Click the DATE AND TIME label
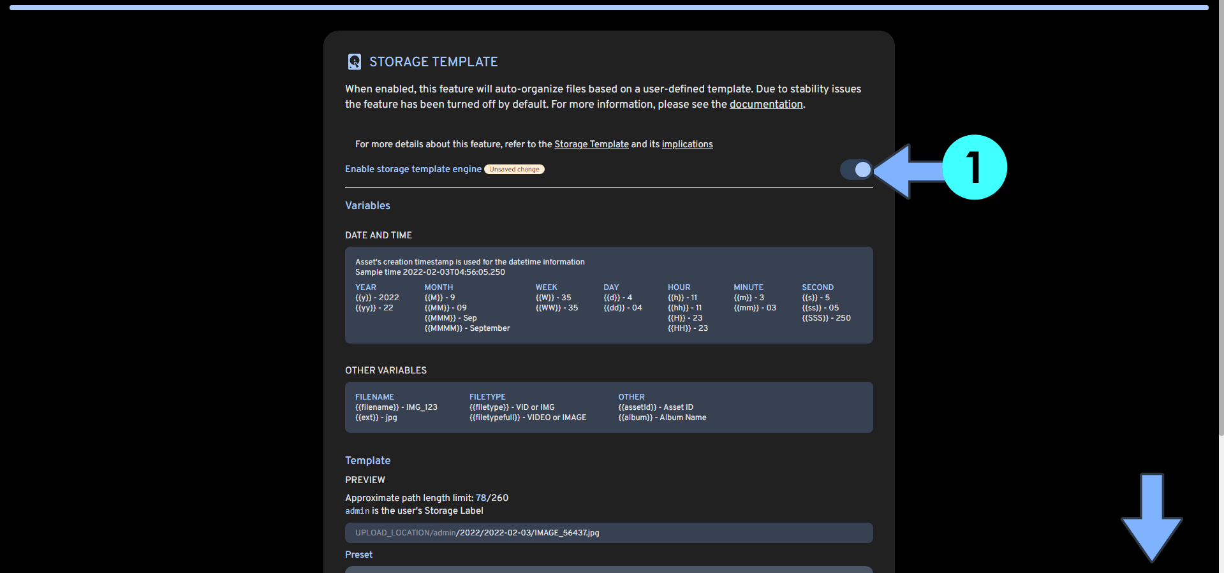Image resolution: width=1224 pixels, height=573 pixels. 378,235
